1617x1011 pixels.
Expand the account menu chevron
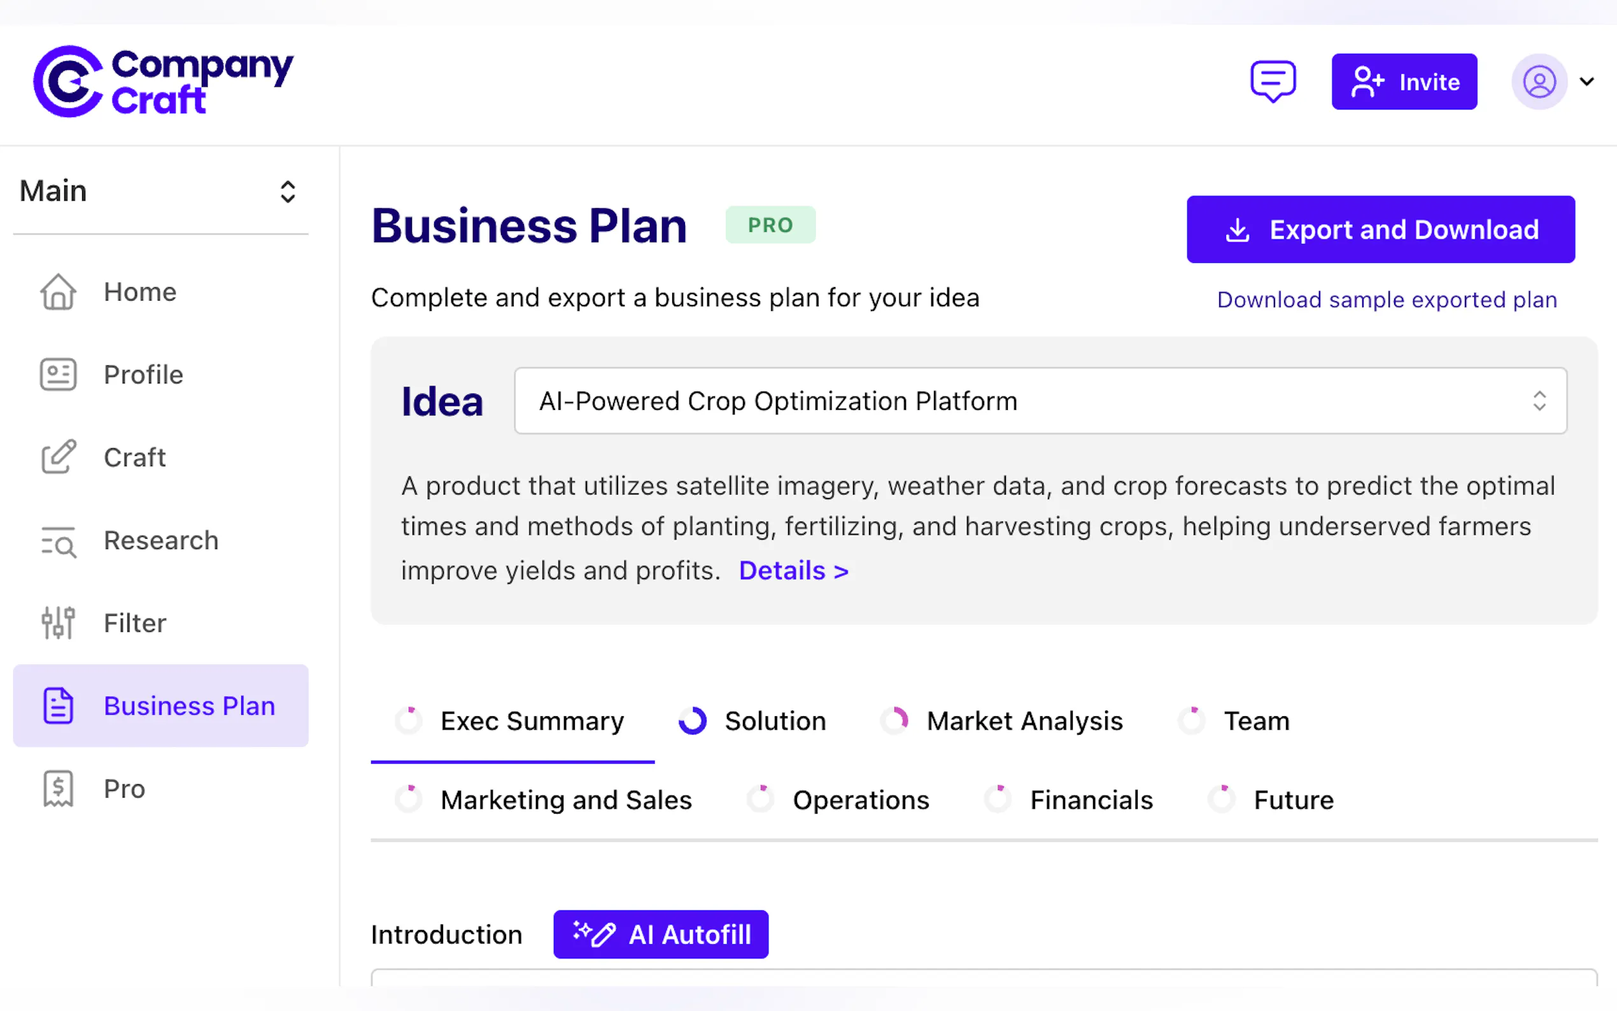(x=1587, y=81)
